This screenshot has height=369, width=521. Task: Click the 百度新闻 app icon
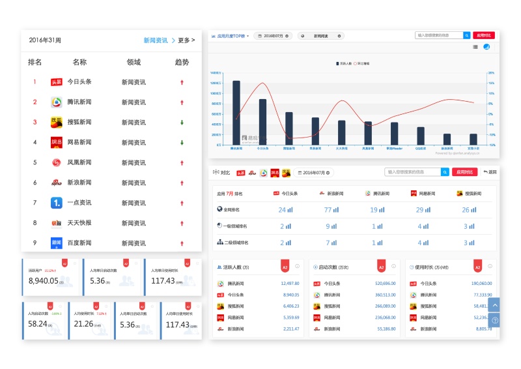[57, 243]
